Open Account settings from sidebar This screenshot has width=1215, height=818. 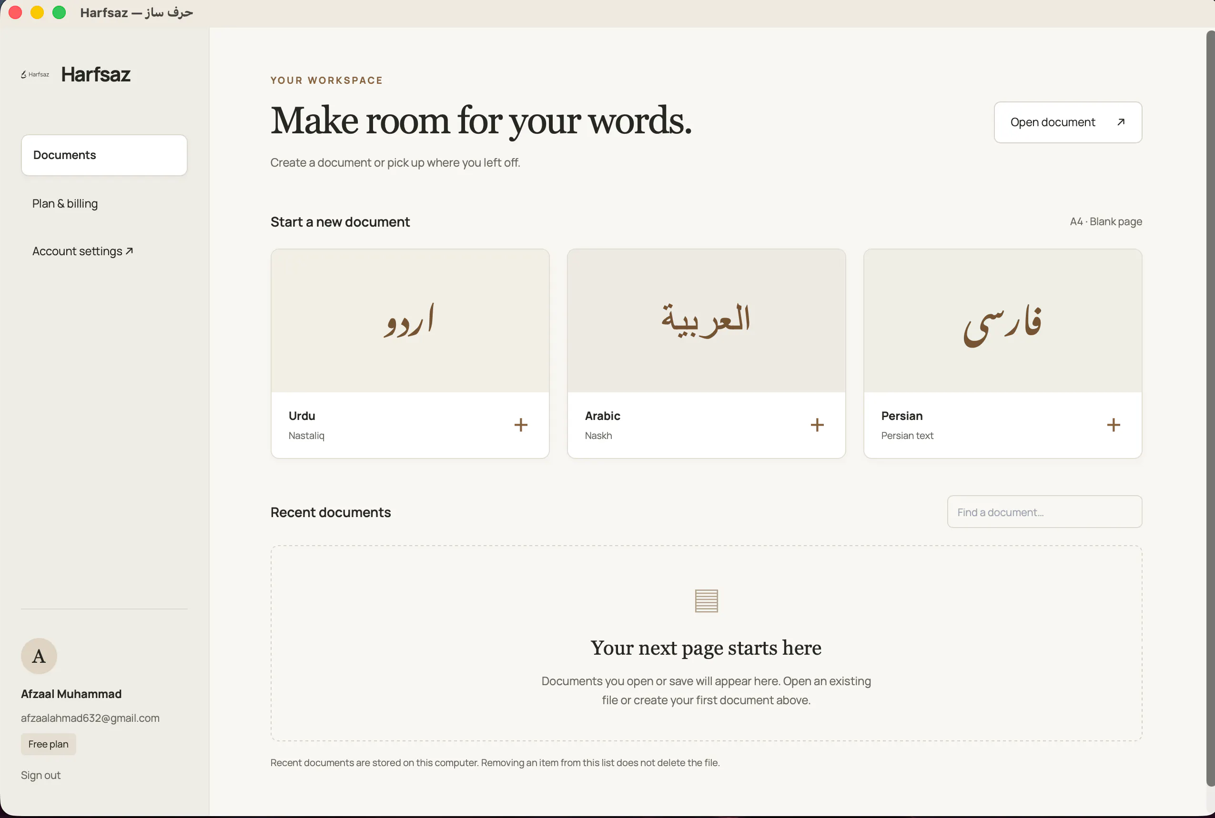(82, 251)
